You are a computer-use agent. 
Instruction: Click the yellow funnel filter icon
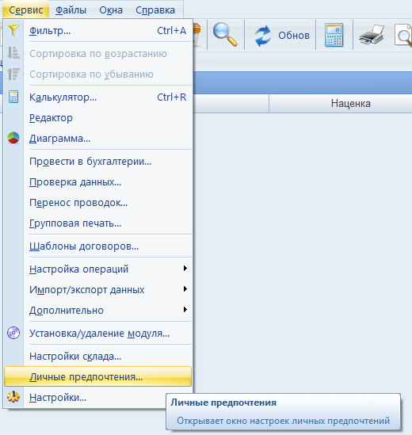click(x=13, y=30)
